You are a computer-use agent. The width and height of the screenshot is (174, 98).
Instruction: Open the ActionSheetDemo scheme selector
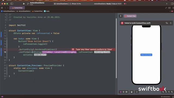pyautogui.click(x=61, y=4)
